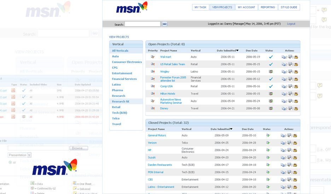The image size is (331, 194).
Task: Select the All radio button below Presentation
Action: 10,162
